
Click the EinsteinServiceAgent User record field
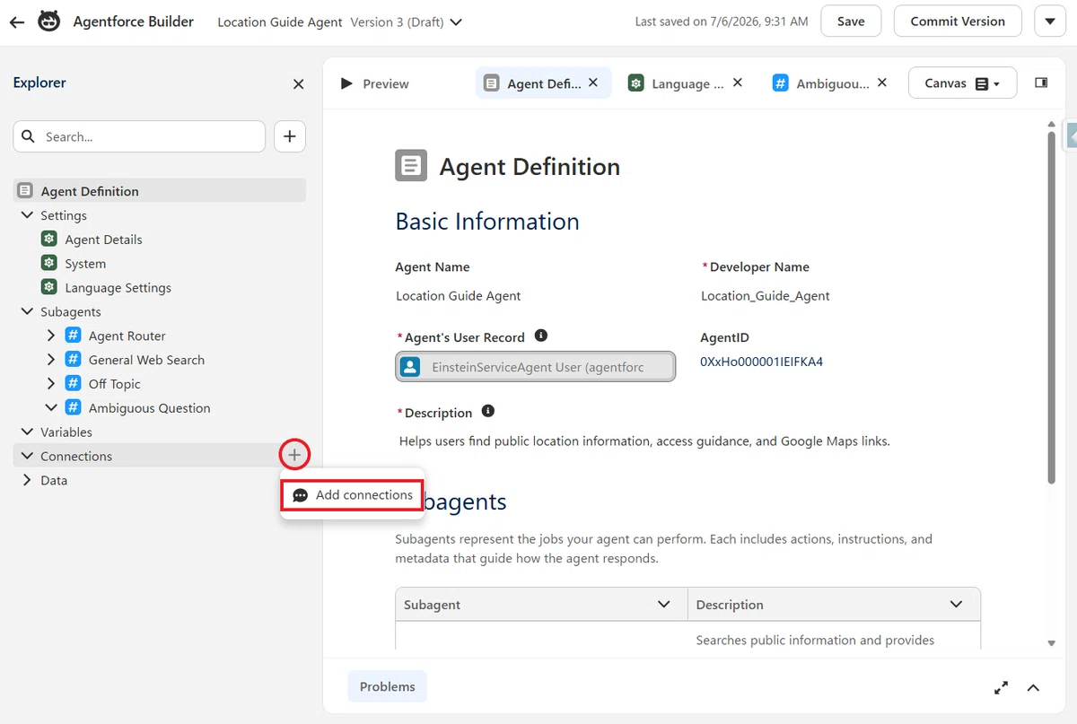click(536, 367)
